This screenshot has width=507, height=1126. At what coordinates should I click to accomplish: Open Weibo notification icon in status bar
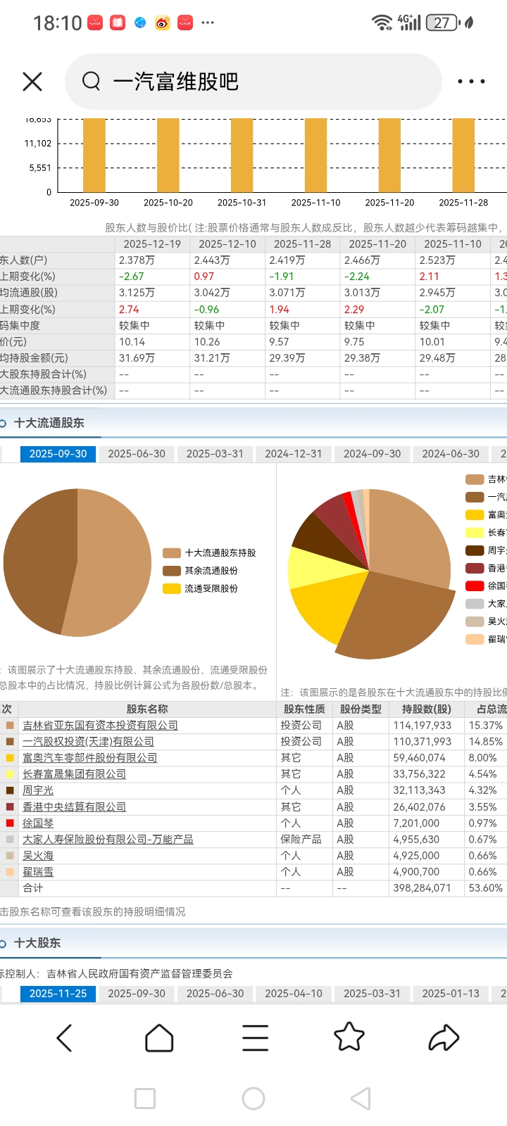click(x=163, y=23)
